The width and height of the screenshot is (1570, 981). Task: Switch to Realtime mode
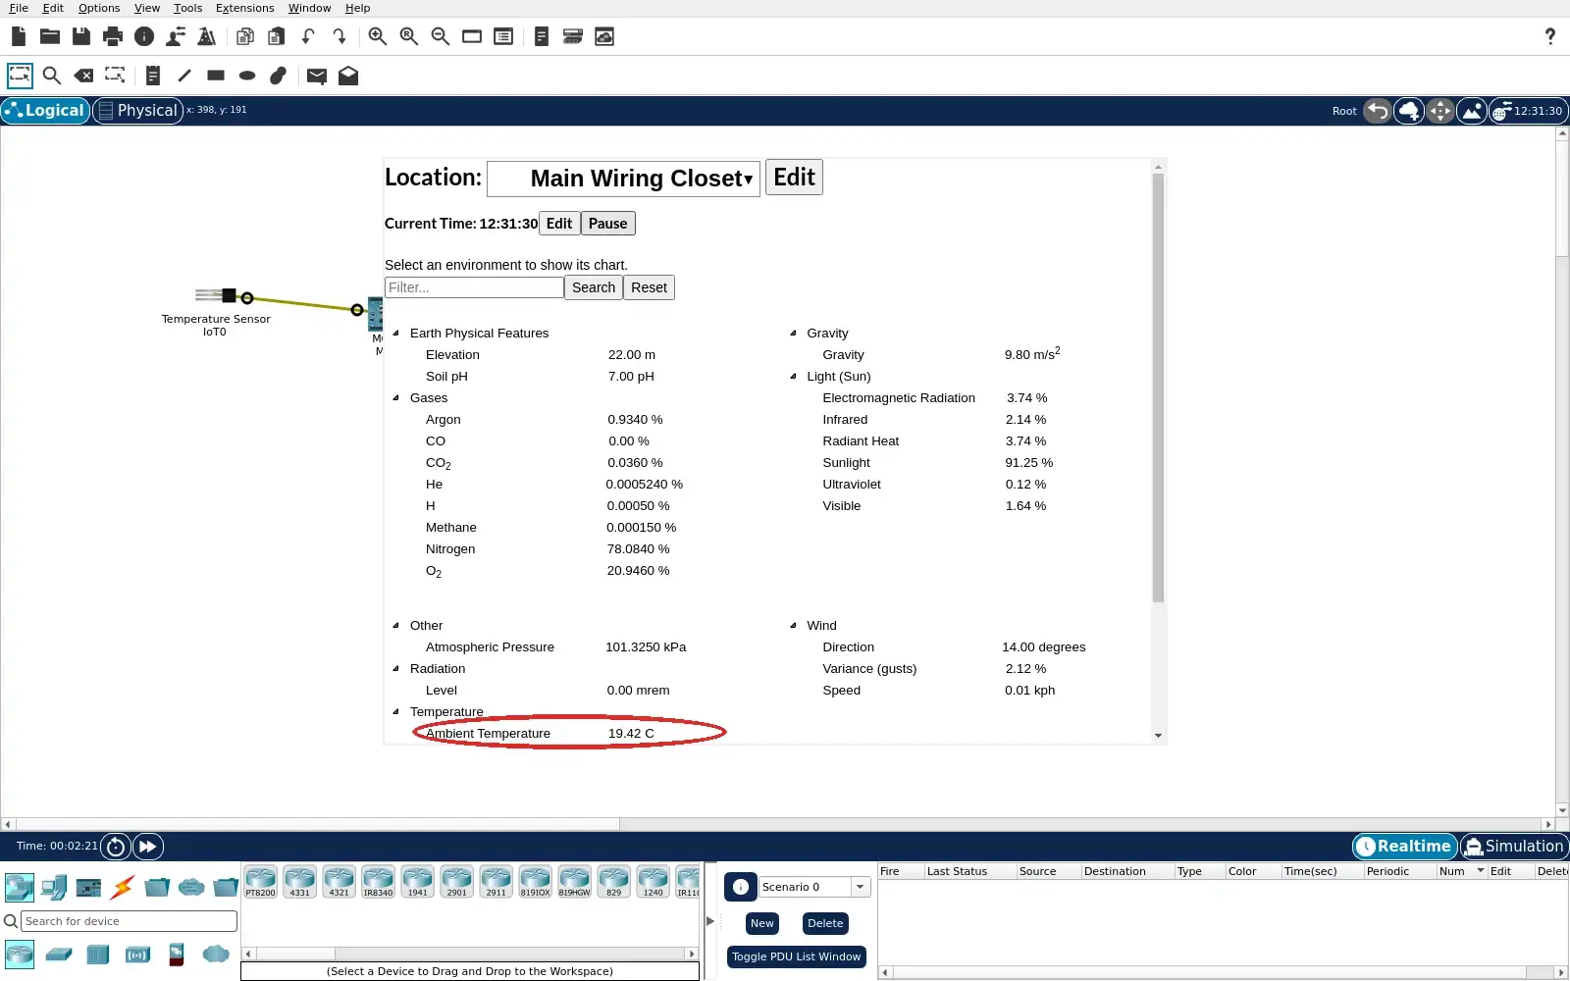tap(1404, 847)
